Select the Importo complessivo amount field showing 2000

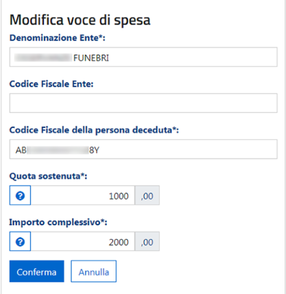coord(83,241)
